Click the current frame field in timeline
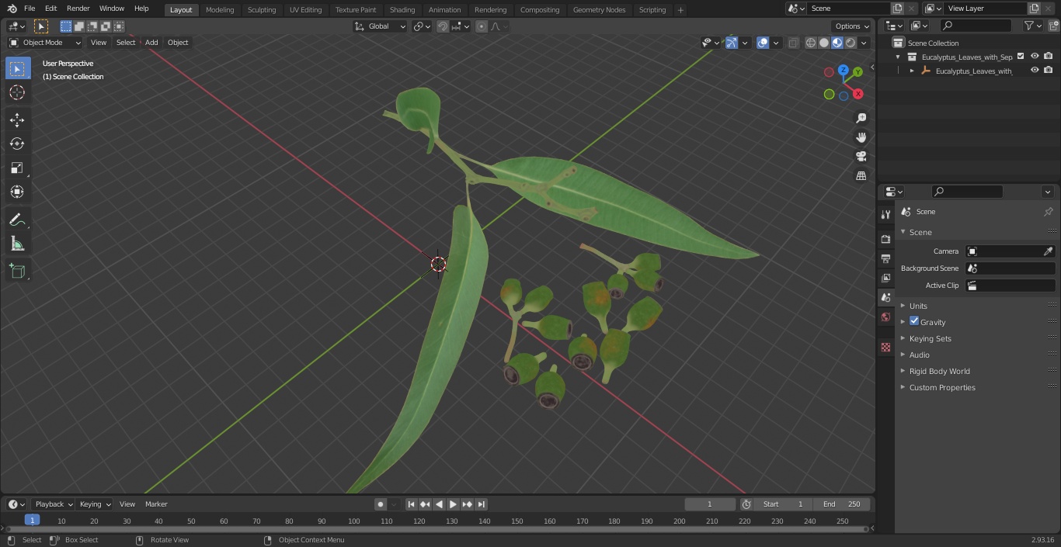The width and height of the screenshot is (1061, 547). [710, 504]
